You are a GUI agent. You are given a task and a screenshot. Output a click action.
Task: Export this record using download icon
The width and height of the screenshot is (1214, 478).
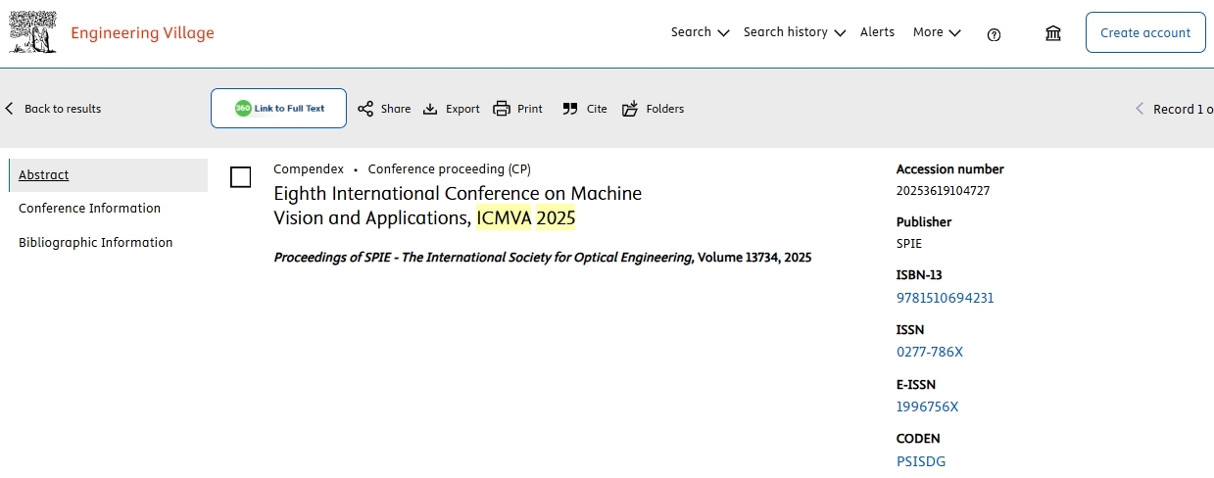[430, 109]
